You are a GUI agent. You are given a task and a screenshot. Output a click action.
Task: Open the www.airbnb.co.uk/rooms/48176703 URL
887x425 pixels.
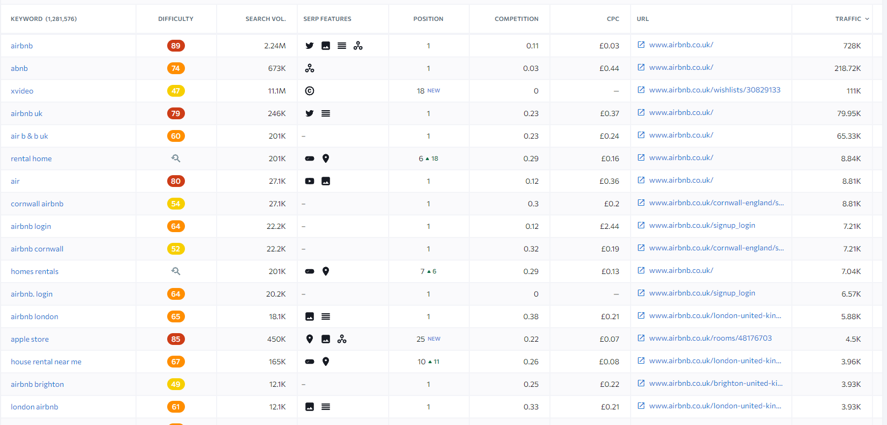point(711,338)
